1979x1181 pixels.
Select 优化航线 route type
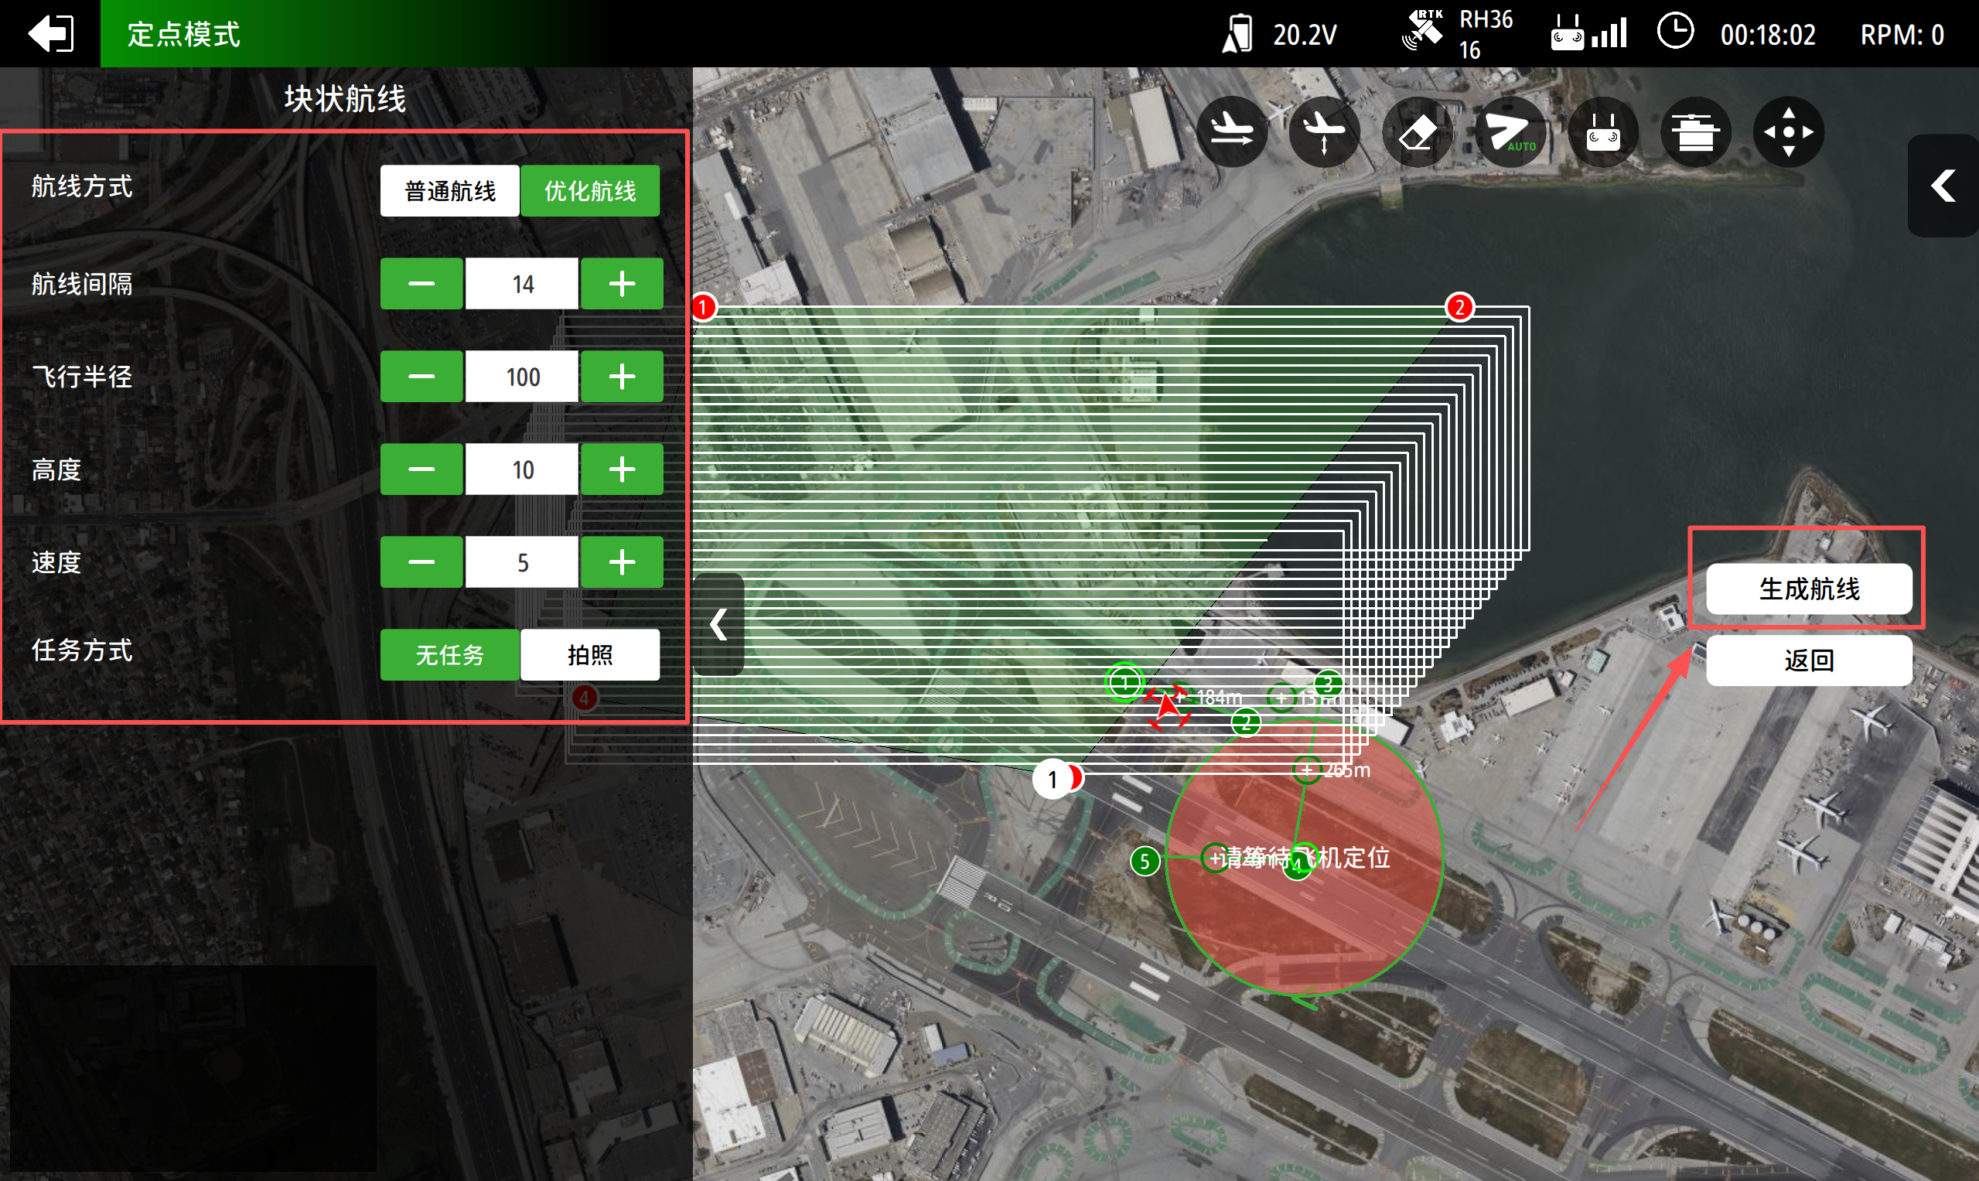point(589,191)
